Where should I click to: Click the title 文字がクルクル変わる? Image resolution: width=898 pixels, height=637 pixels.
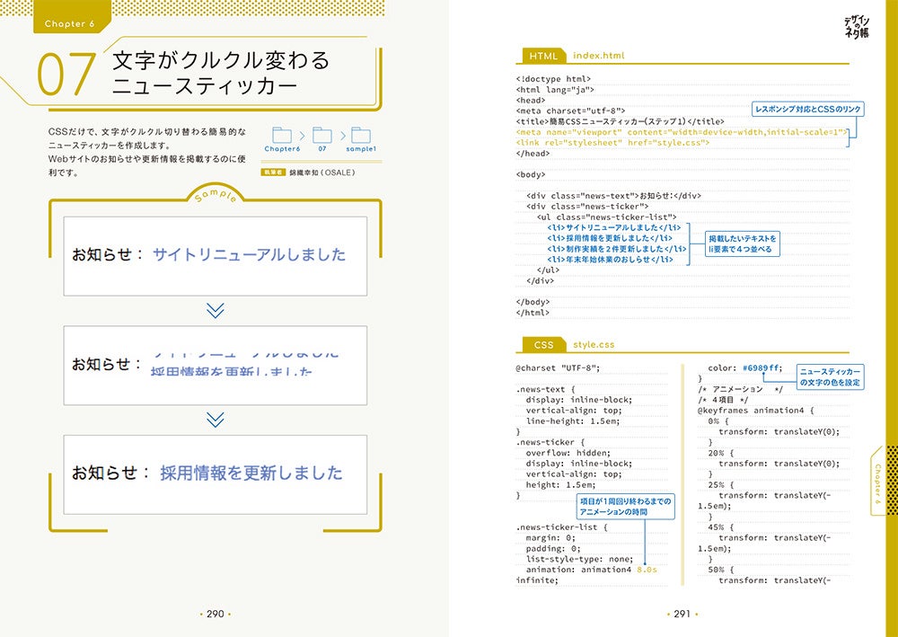click(221, 59)
